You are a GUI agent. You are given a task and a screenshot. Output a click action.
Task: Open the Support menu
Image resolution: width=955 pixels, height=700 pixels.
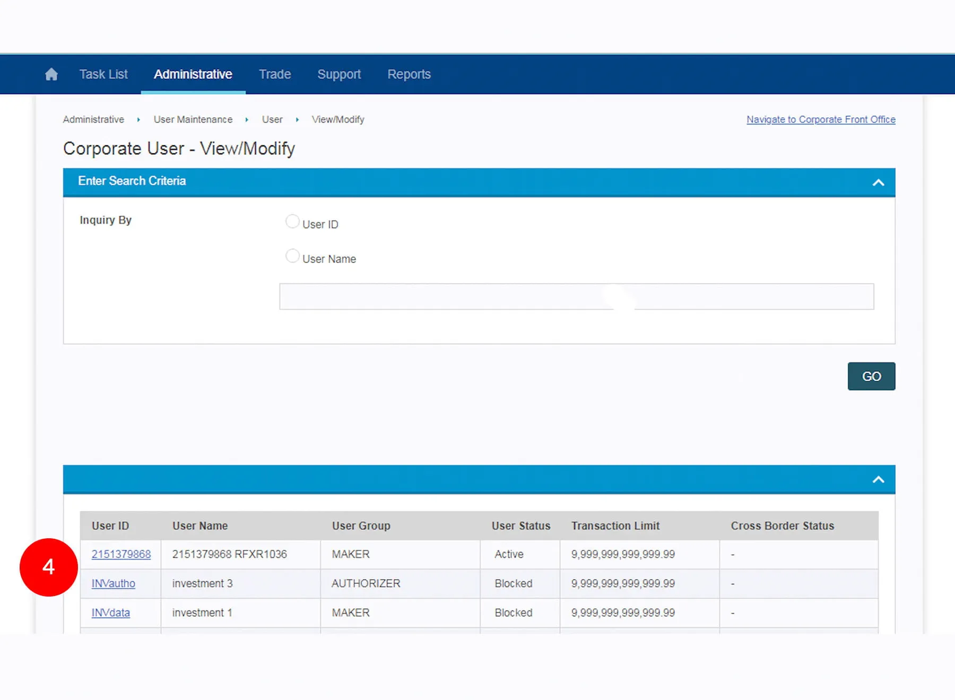tap(339, 74)
